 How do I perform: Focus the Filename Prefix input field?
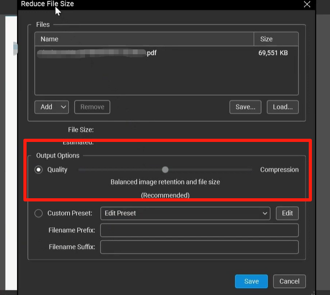pyautogui.click(x=199, y=230)
